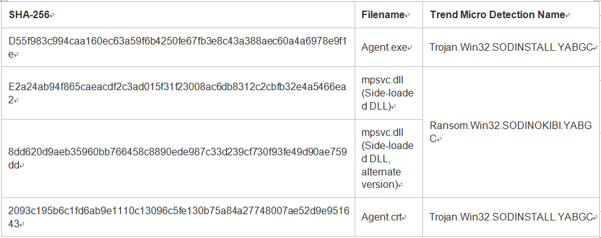The image size is (601, 238).
Task: Click the Agent.crt filename cell
Action: click(x=389, y=217)
